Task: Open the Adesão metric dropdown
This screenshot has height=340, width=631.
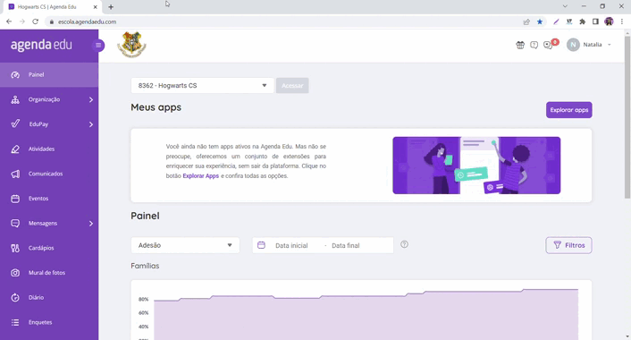Action: click(x=185, y=245)
